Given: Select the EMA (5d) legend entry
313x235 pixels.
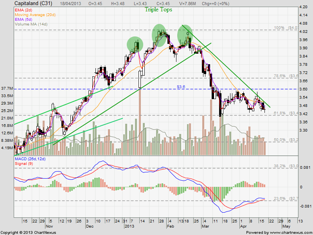Looking at the screenshot, I should (23, 19).
